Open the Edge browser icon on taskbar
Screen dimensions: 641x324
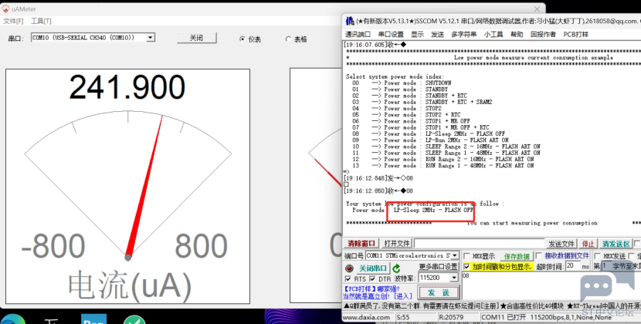pos(12,319)
